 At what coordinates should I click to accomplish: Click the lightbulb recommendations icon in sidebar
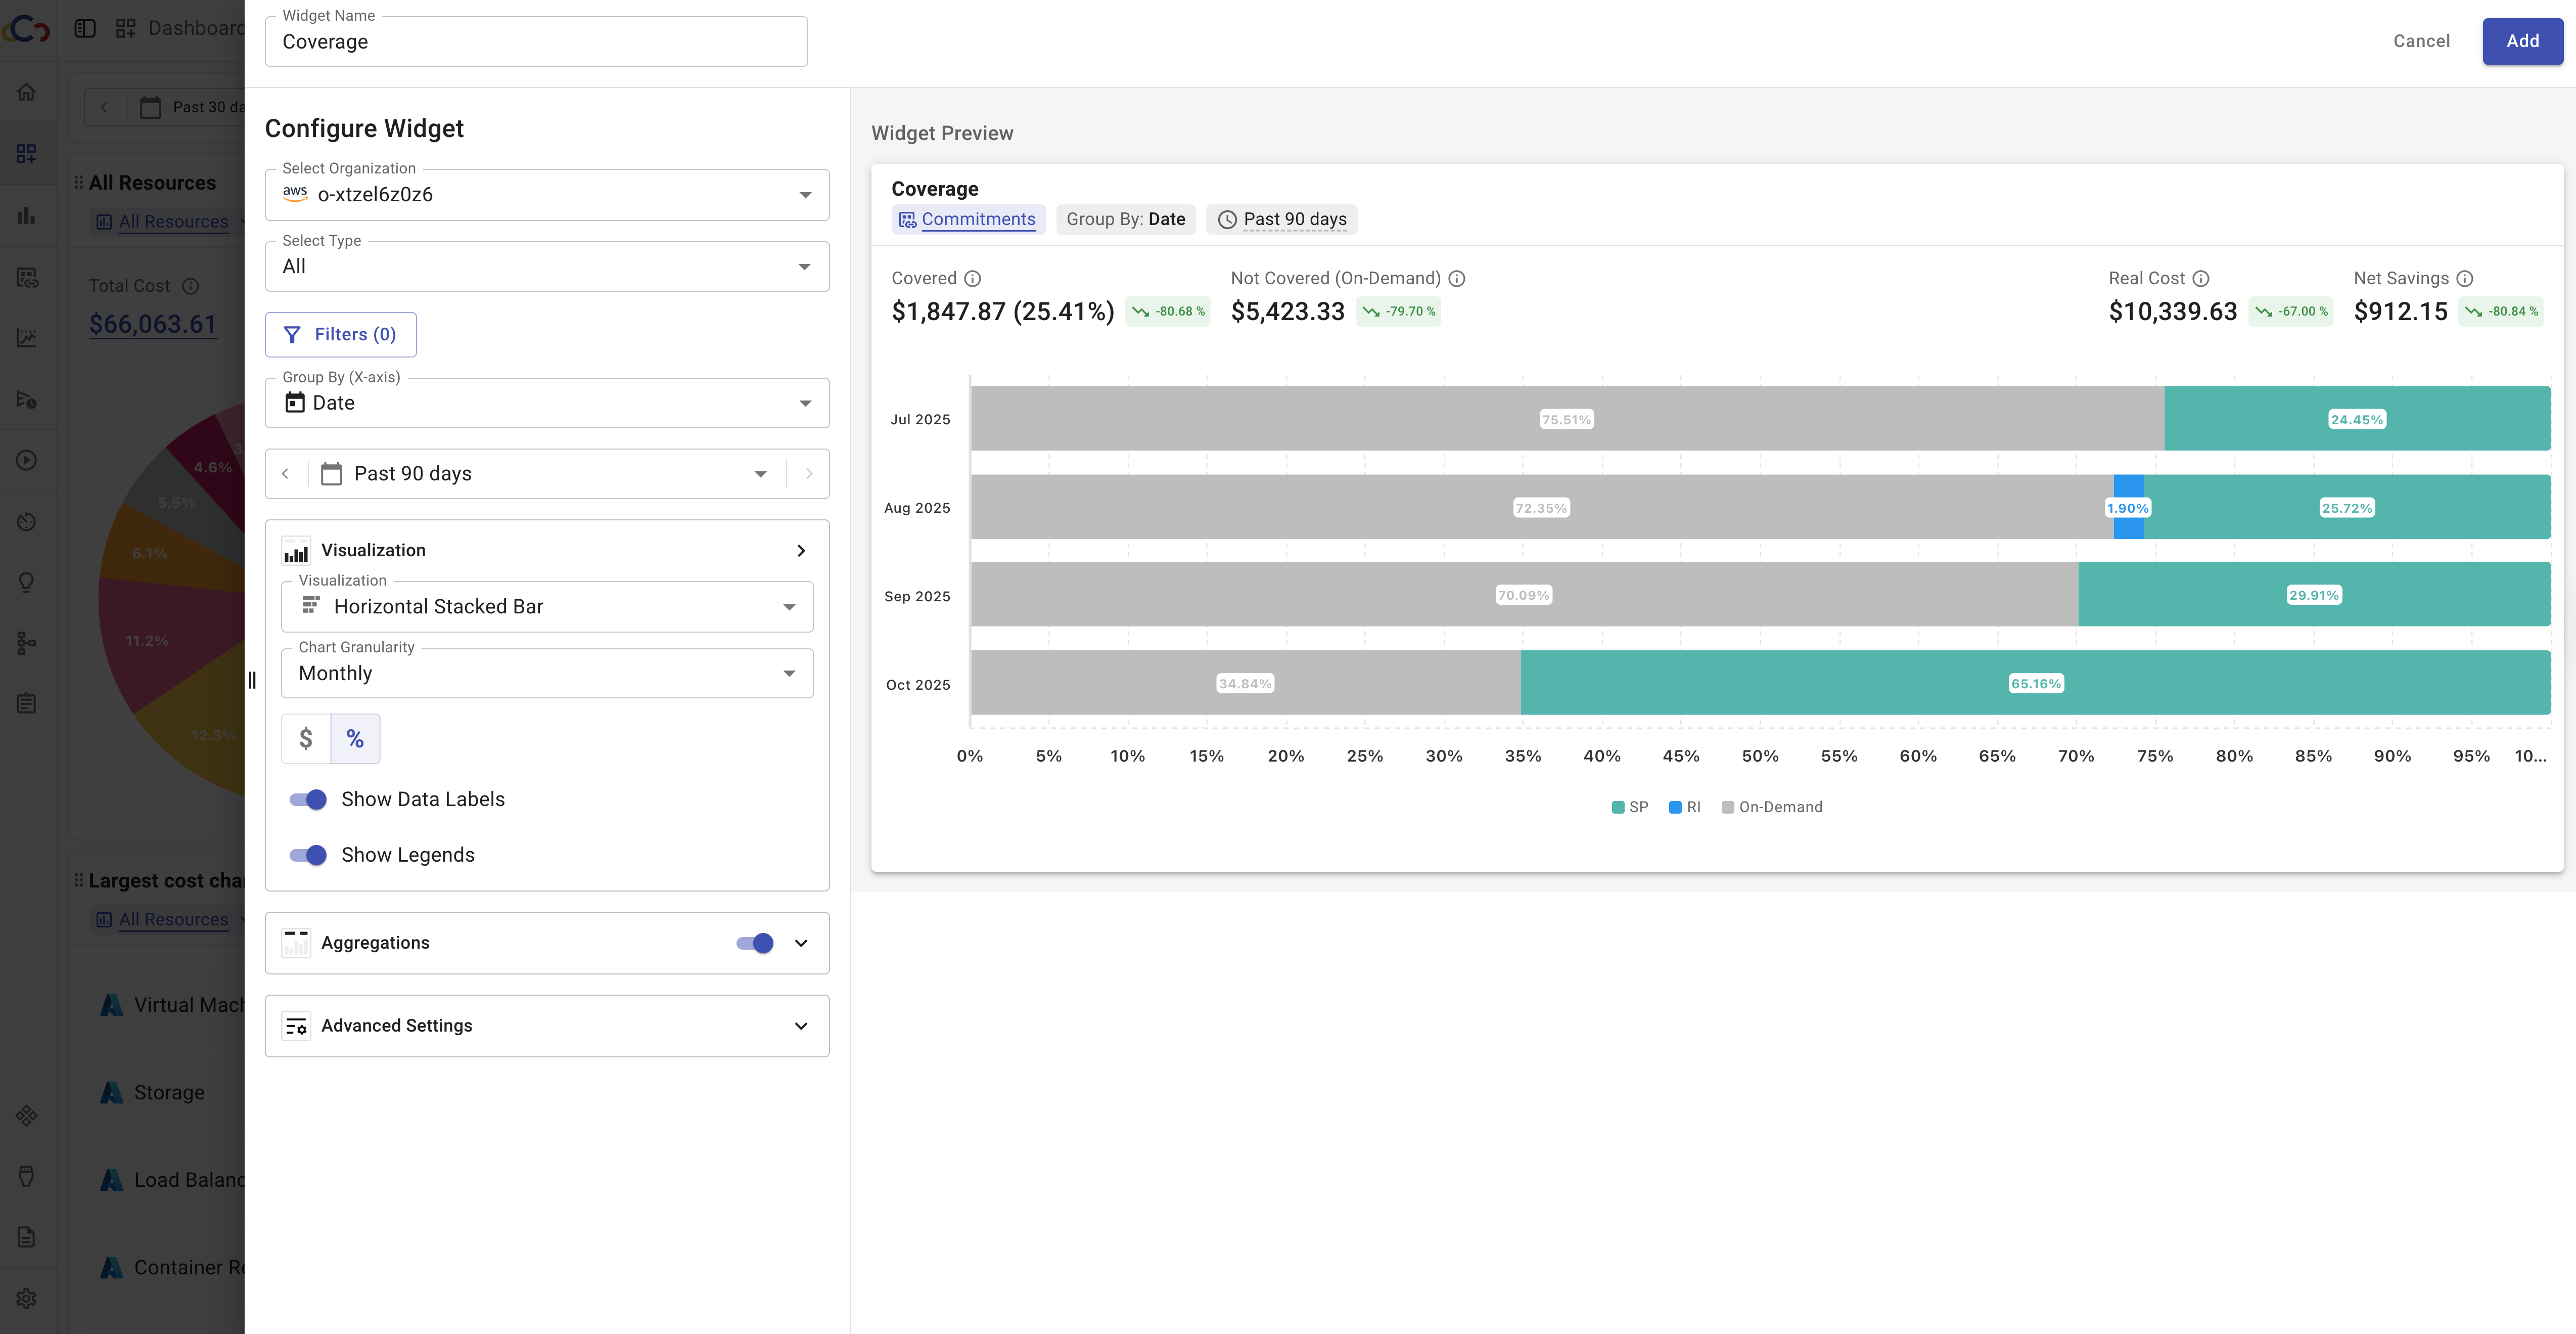(27, 583)
